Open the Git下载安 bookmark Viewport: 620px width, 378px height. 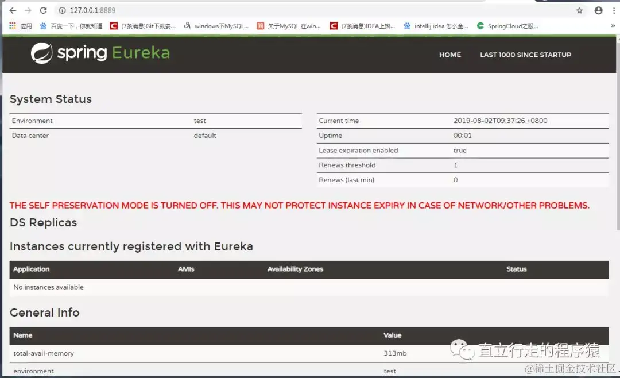[x=143, y=26]
